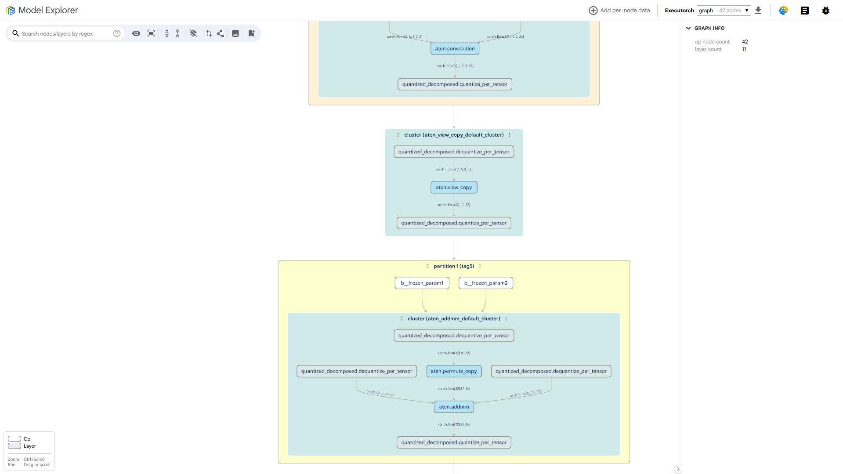The image size is (843, 474).
Task: Click the zoom-to-fit icon in toolbar
Action: 151,33
